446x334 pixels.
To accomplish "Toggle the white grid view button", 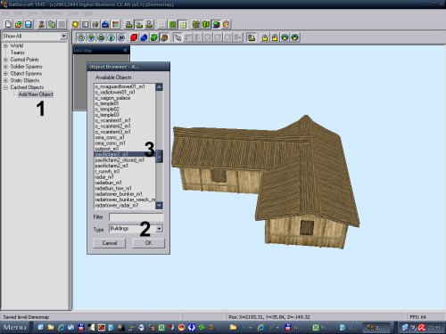I will pyautogui.click(x=162, y=24).
